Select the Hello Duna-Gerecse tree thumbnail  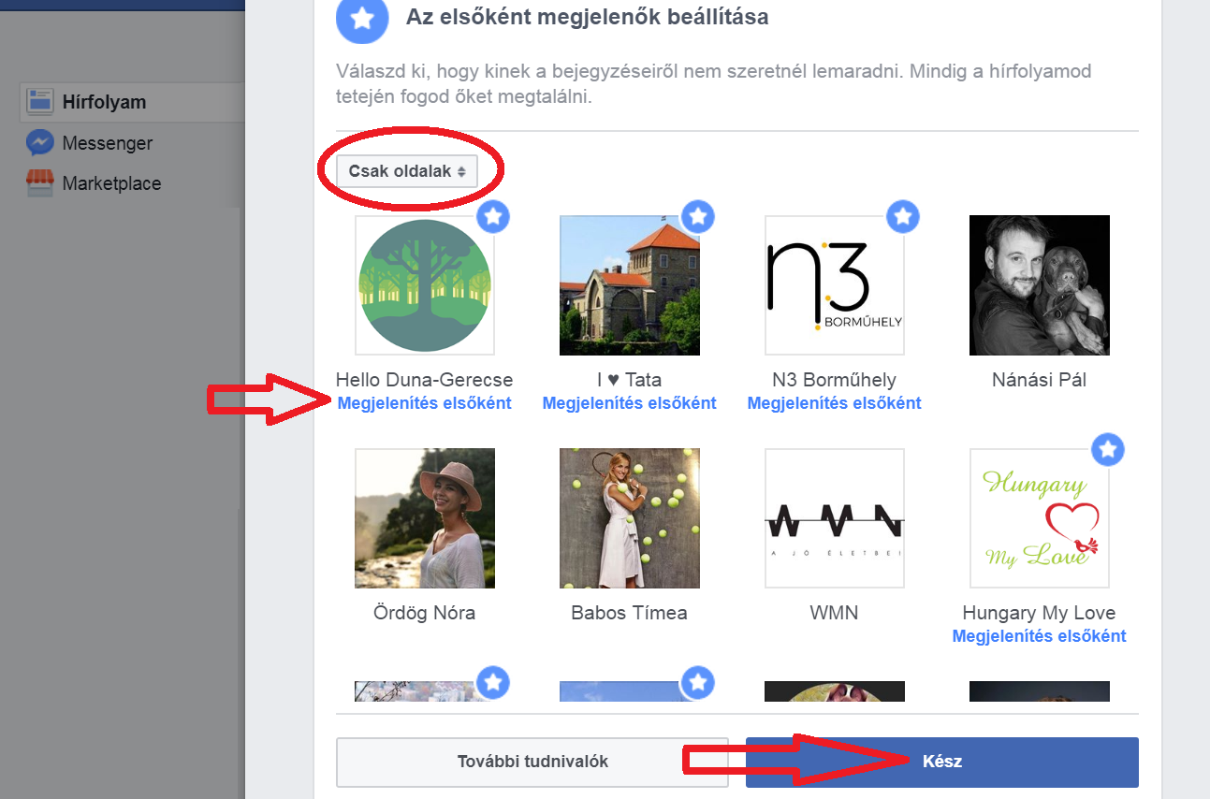tap(425, 285)
